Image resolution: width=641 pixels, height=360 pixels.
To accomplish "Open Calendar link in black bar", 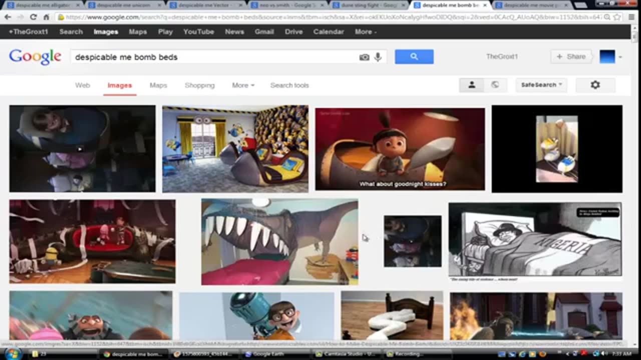I will pyautogui.click(x=329, y=31).
